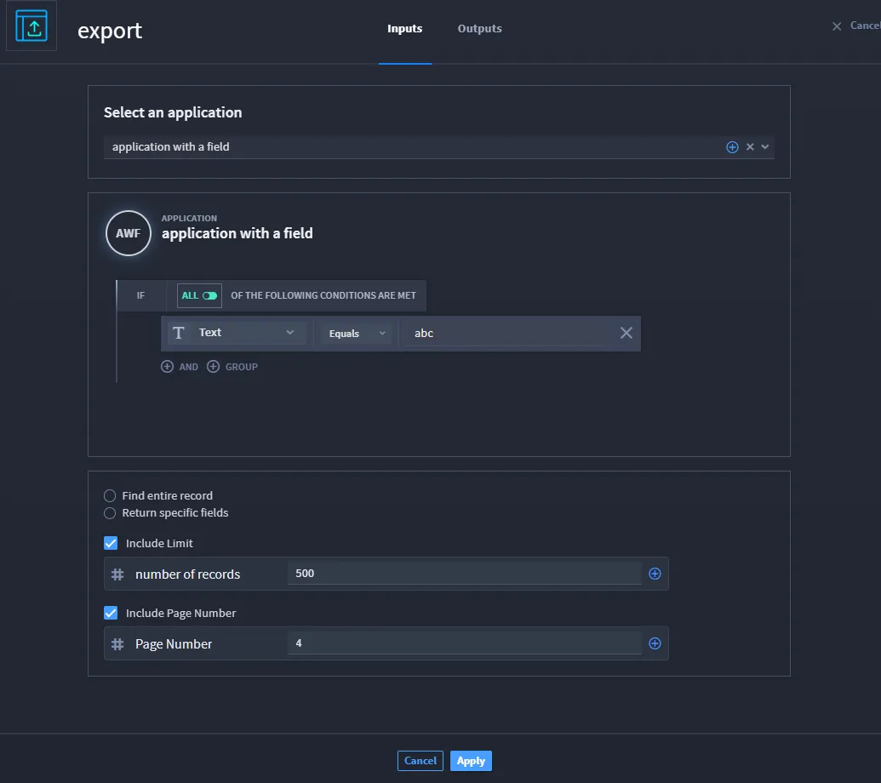Click the bottom Cancel button

(420, 761)
